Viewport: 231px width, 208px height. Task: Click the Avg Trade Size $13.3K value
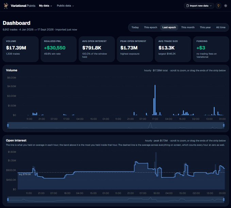[x=166, y=48]
